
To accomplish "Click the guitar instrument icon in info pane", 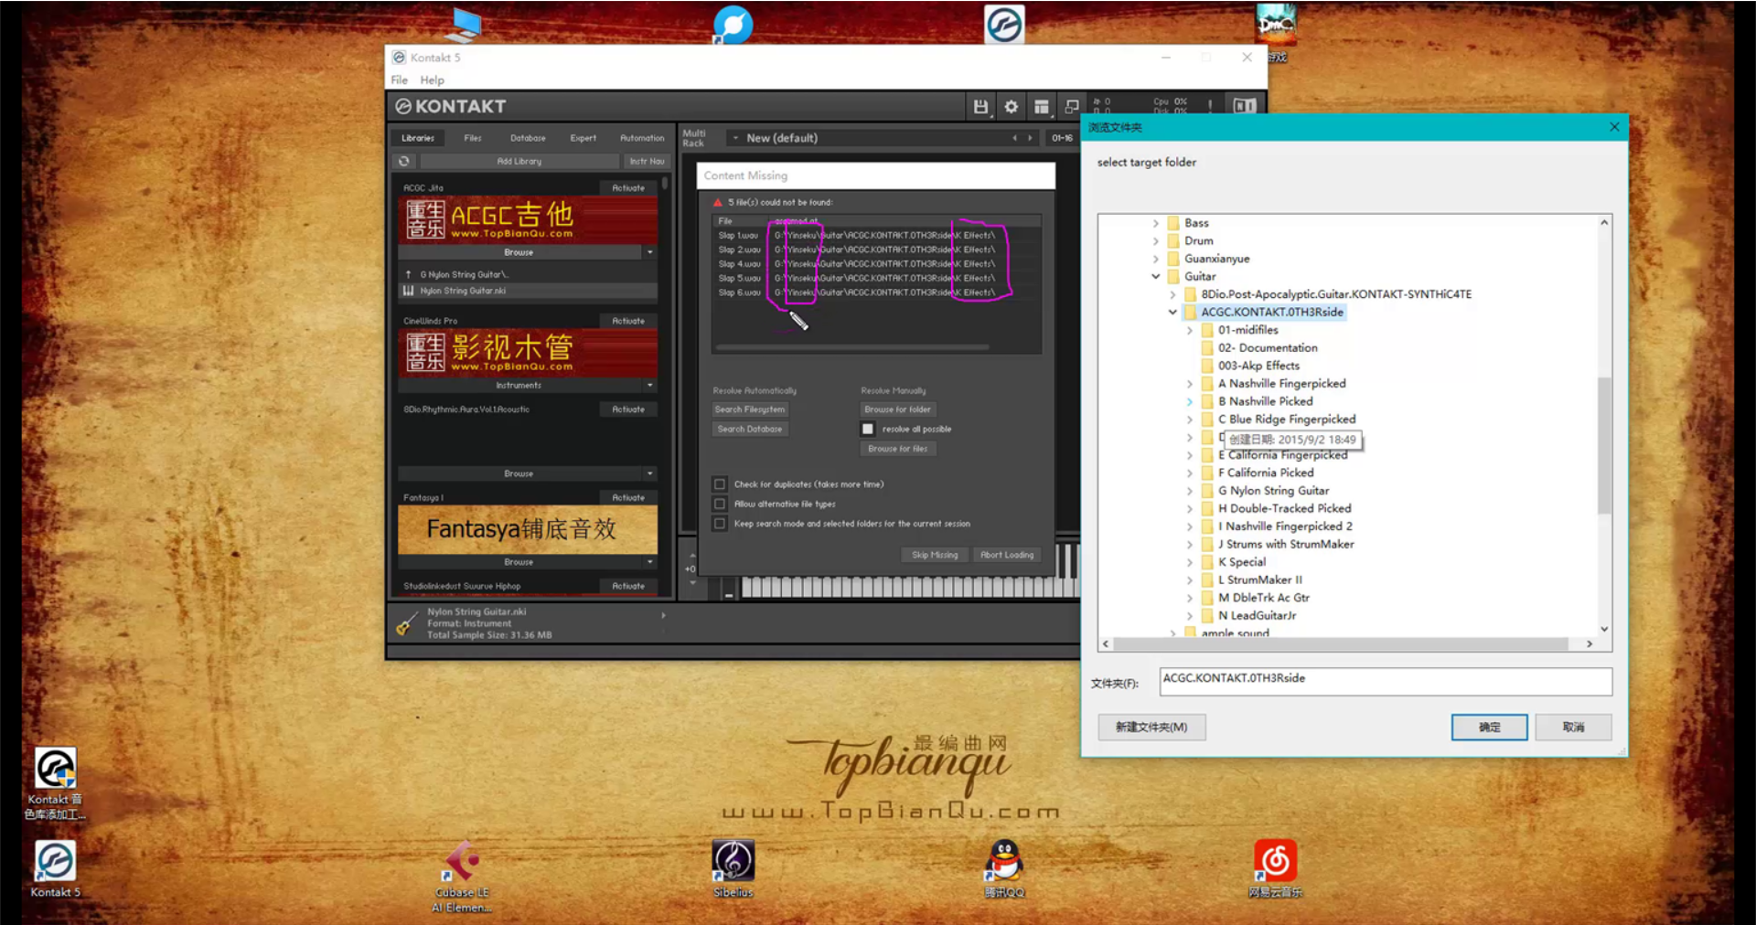I will (407, 623).
